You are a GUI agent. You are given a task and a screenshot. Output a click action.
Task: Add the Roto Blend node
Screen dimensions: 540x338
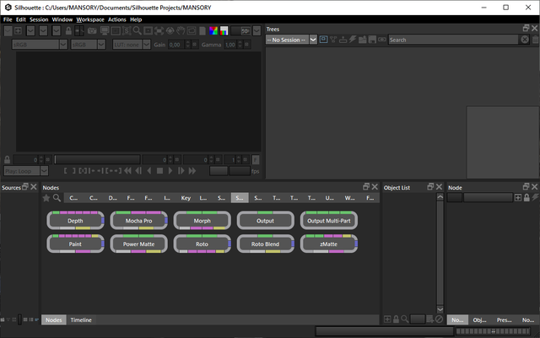tap(266, 244)
